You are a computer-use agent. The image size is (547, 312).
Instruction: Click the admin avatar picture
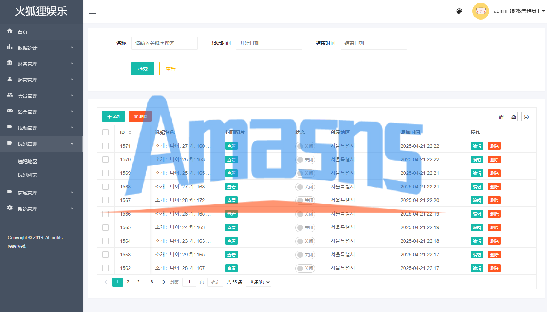coord(481,11)
